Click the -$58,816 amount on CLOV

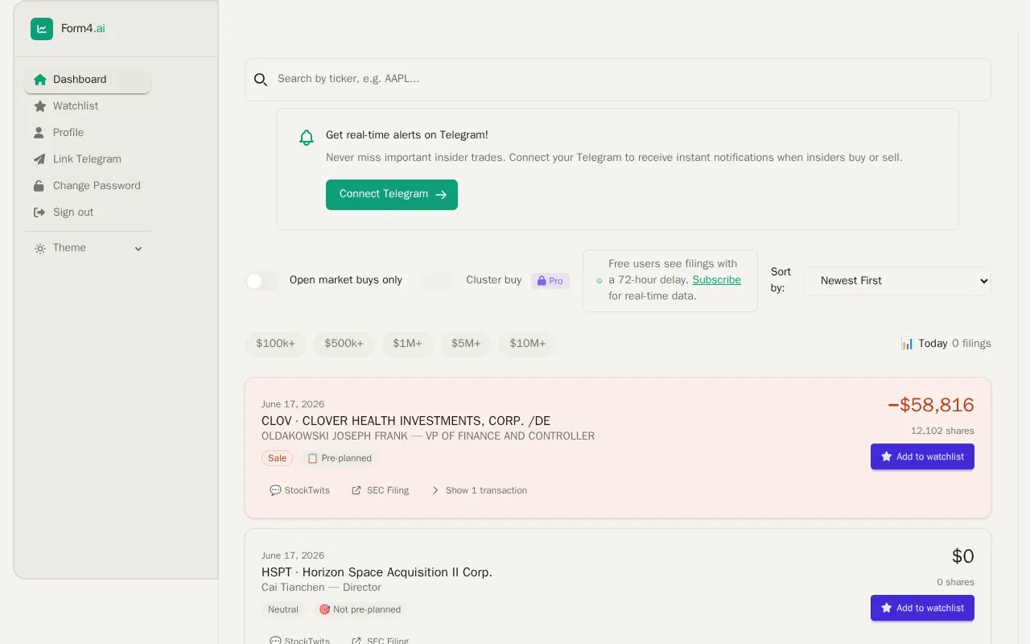point(931,405)
